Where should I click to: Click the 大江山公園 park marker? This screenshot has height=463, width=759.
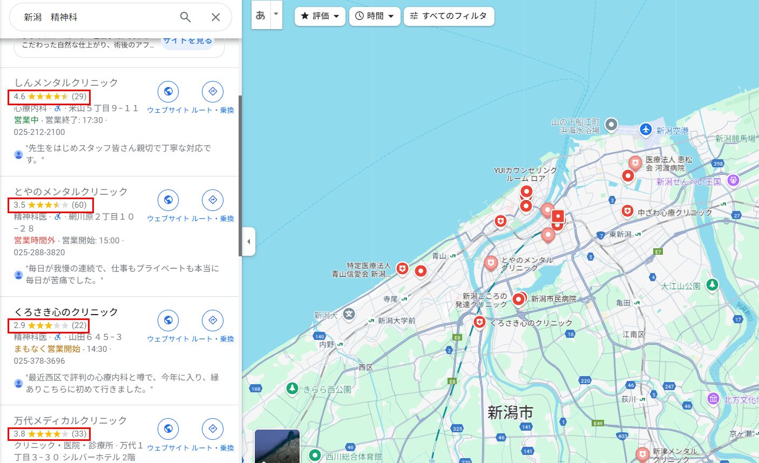[713, 284]
